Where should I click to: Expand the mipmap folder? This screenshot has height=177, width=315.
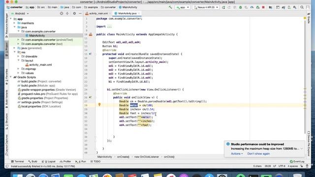coord(19,69)
